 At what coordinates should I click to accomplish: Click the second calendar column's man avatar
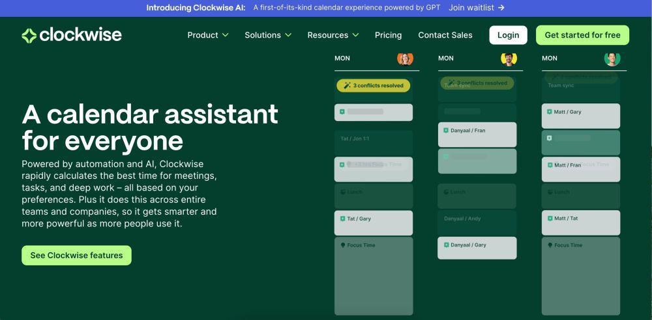tap(509, 59)
